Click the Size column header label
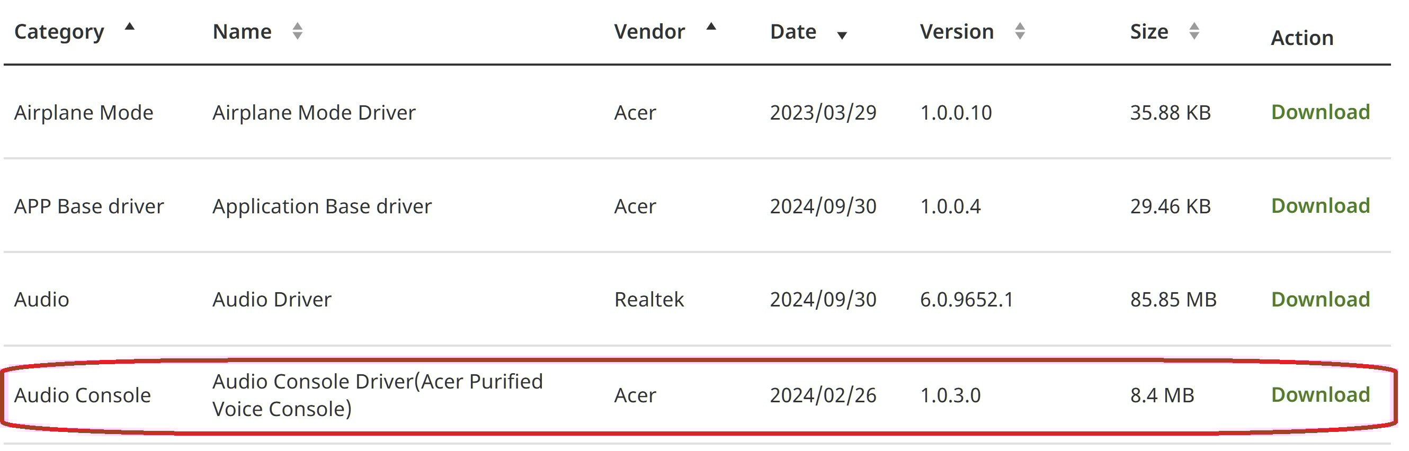This screenshot has height=451, width=1409. pos(1149,32)
